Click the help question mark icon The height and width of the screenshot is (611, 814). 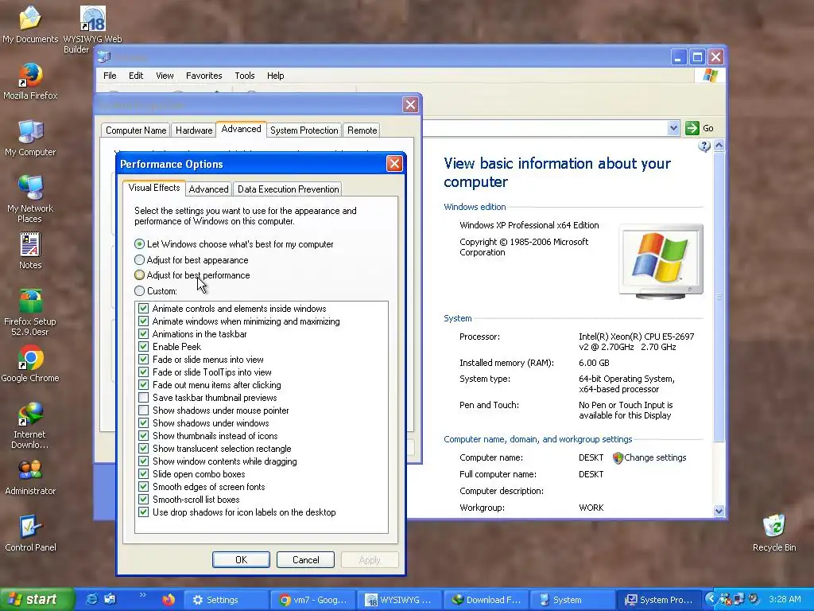click(x=704, y=146)
